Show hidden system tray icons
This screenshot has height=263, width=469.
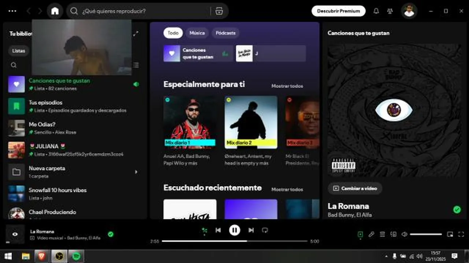tap(386, 256)
